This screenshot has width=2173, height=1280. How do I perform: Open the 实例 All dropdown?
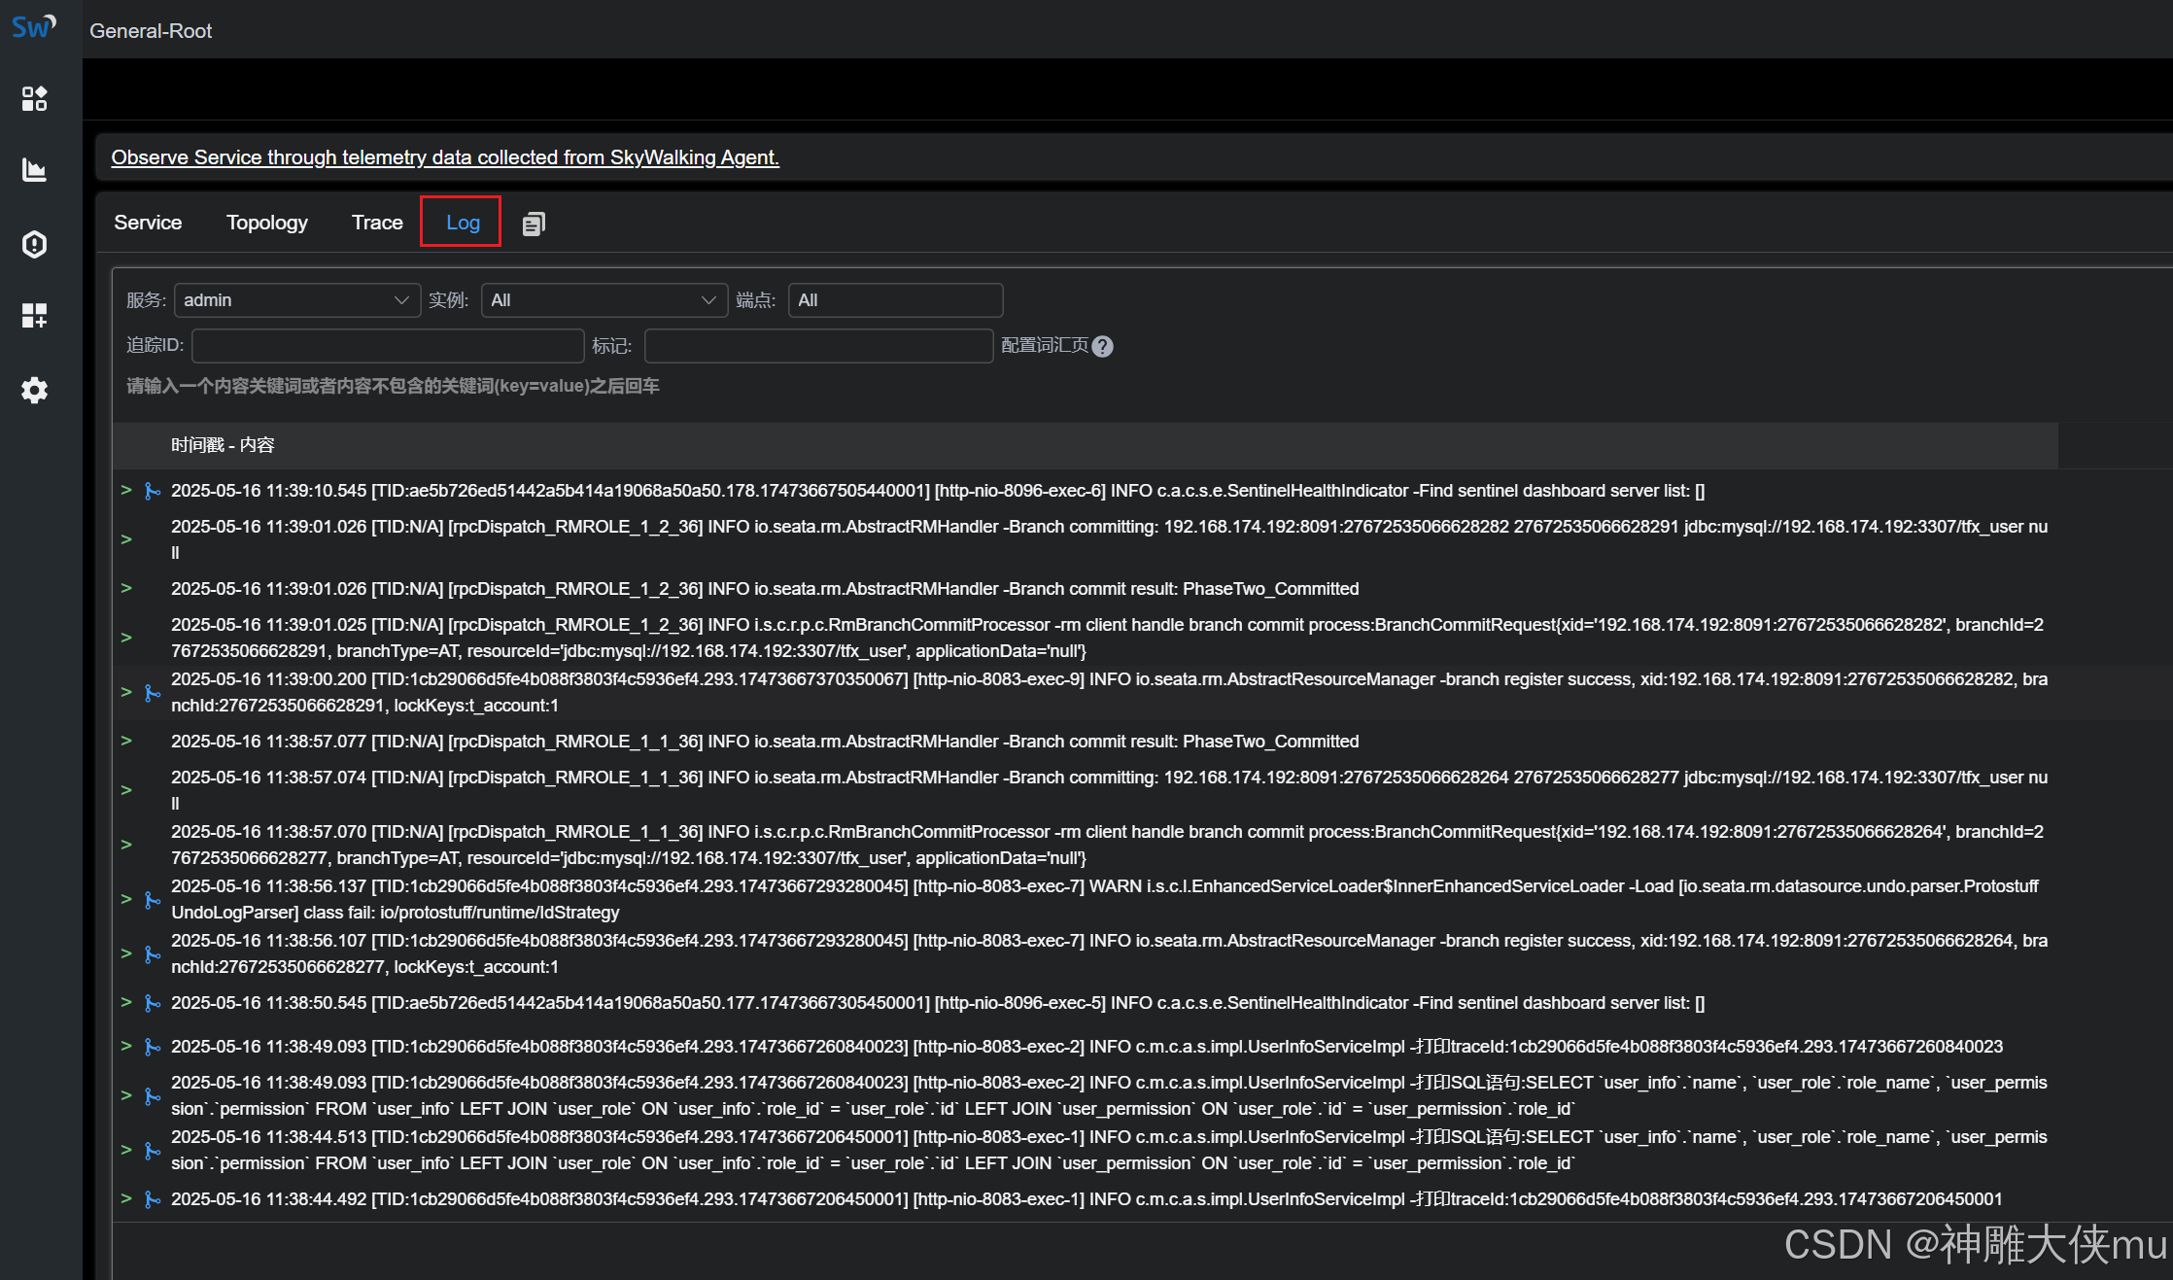pyautogui.click(x=604, y=300)
